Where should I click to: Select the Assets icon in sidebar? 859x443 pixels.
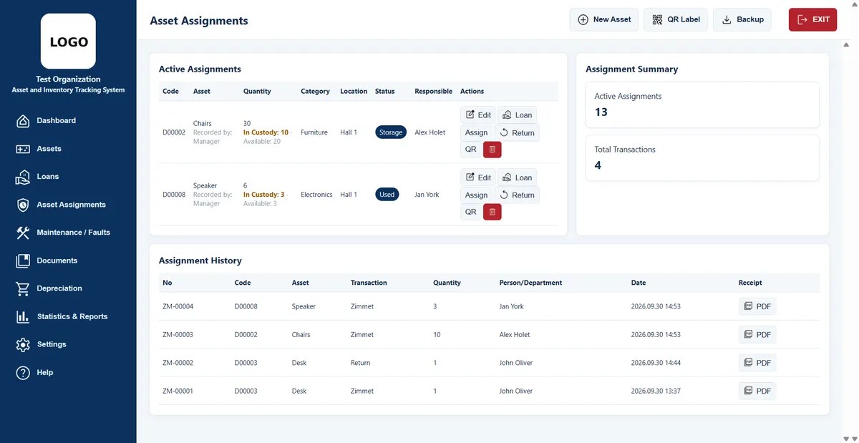pos(23,149)
